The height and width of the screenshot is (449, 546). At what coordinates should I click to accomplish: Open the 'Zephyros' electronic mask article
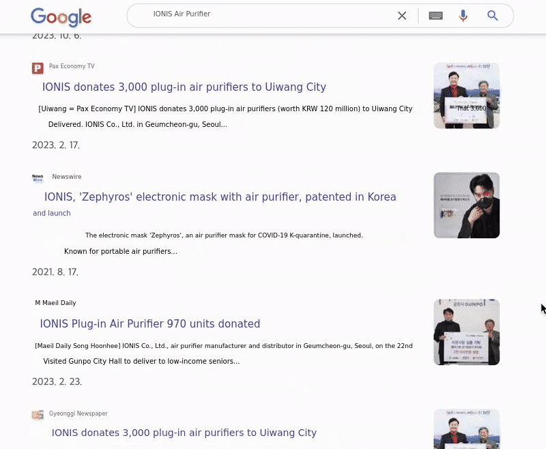point(220,197)
